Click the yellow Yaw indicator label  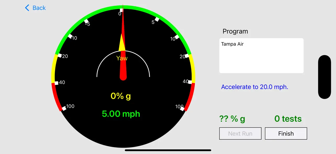122,58
